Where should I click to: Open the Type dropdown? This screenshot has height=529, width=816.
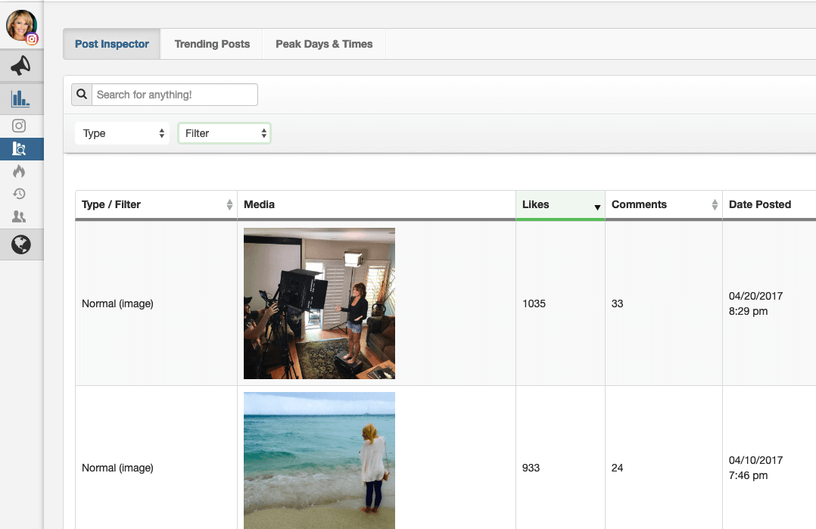click(121, 132)
